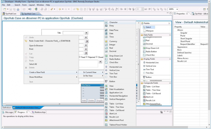211x129 pixels.
Task: Select Character from the new field submenu
Action: 113,23
